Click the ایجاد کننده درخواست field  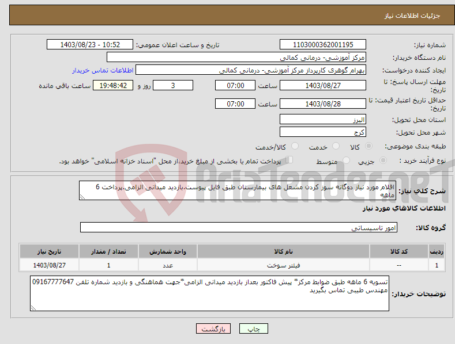(251, 70)
